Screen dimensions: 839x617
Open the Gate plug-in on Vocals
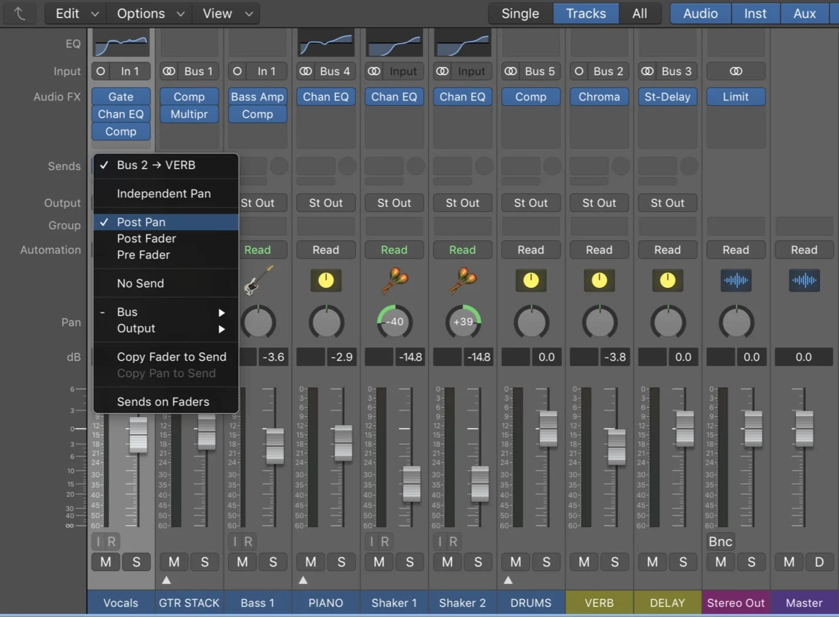click(121, 96)
